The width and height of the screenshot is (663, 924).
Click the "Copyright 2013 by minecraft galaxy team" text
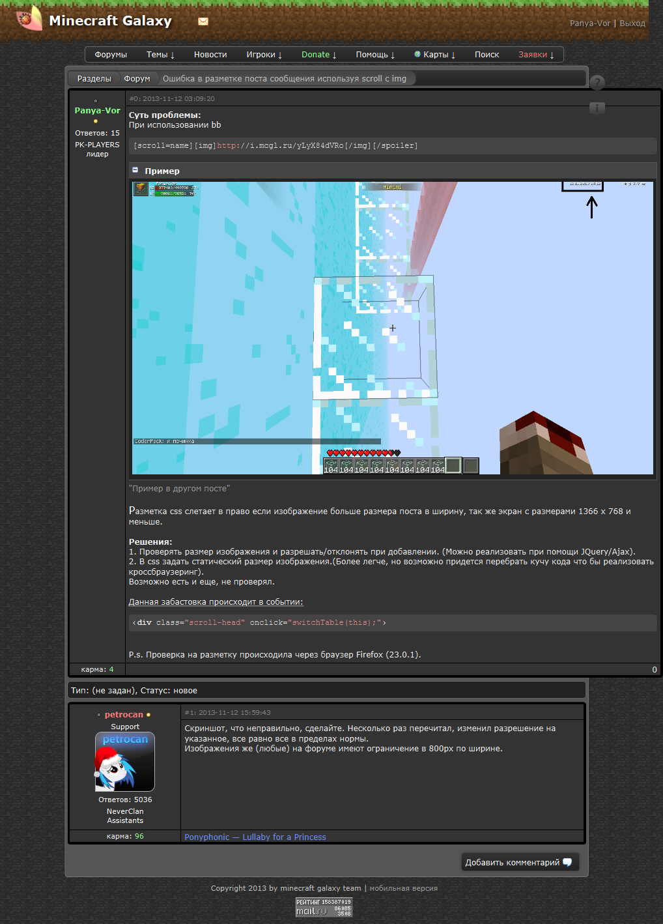click(x=286, y=888)
